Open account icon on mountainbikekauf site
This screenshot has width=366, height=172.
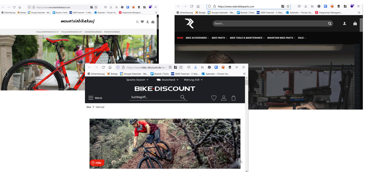click(x=148, y=22)
